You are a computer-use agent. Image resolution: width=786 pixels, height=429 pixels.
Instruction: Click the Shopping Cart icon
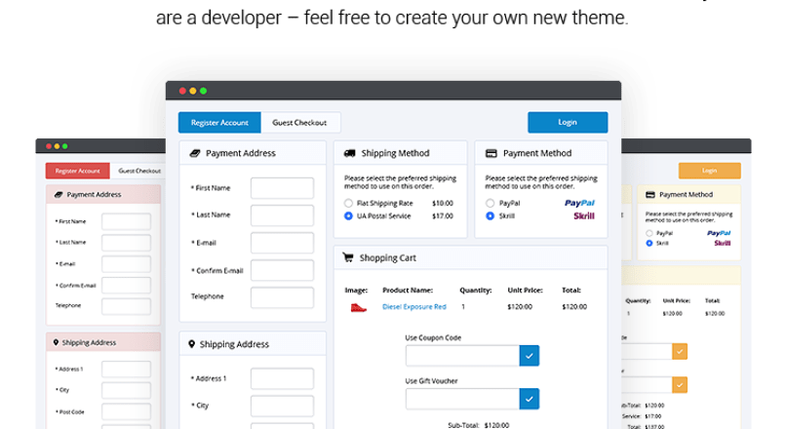pyautogui.click(x=347, y=257)
